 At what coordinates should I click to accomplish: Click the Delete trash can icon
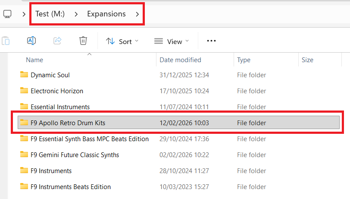point(83,41)
